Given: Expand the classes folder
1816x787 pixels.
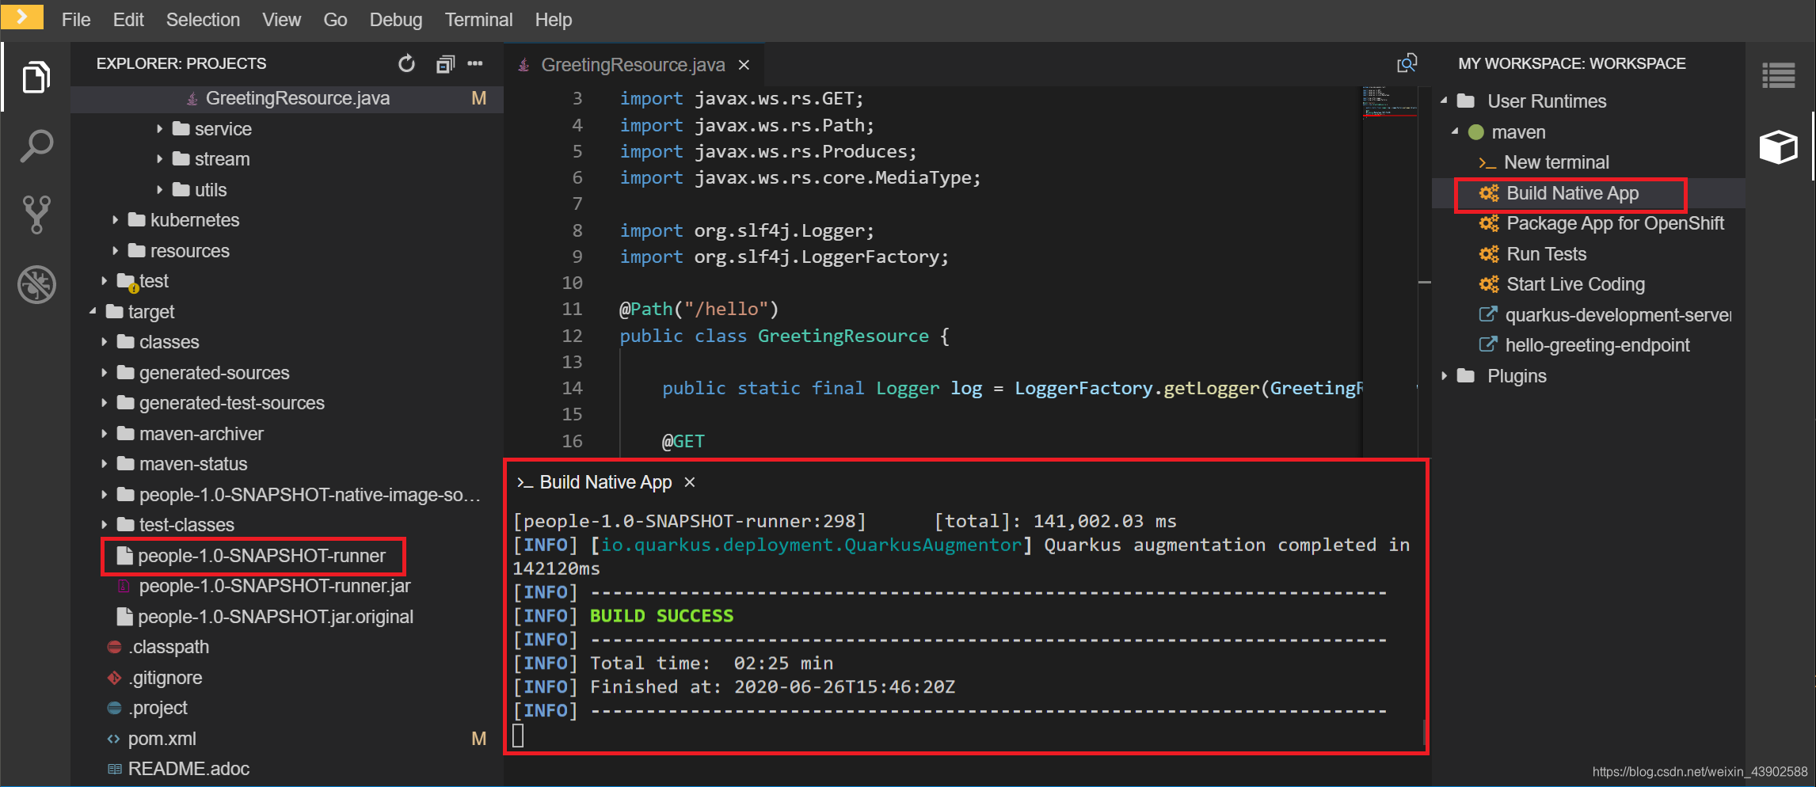Looking at the screenshot, I should coord(105,342).
